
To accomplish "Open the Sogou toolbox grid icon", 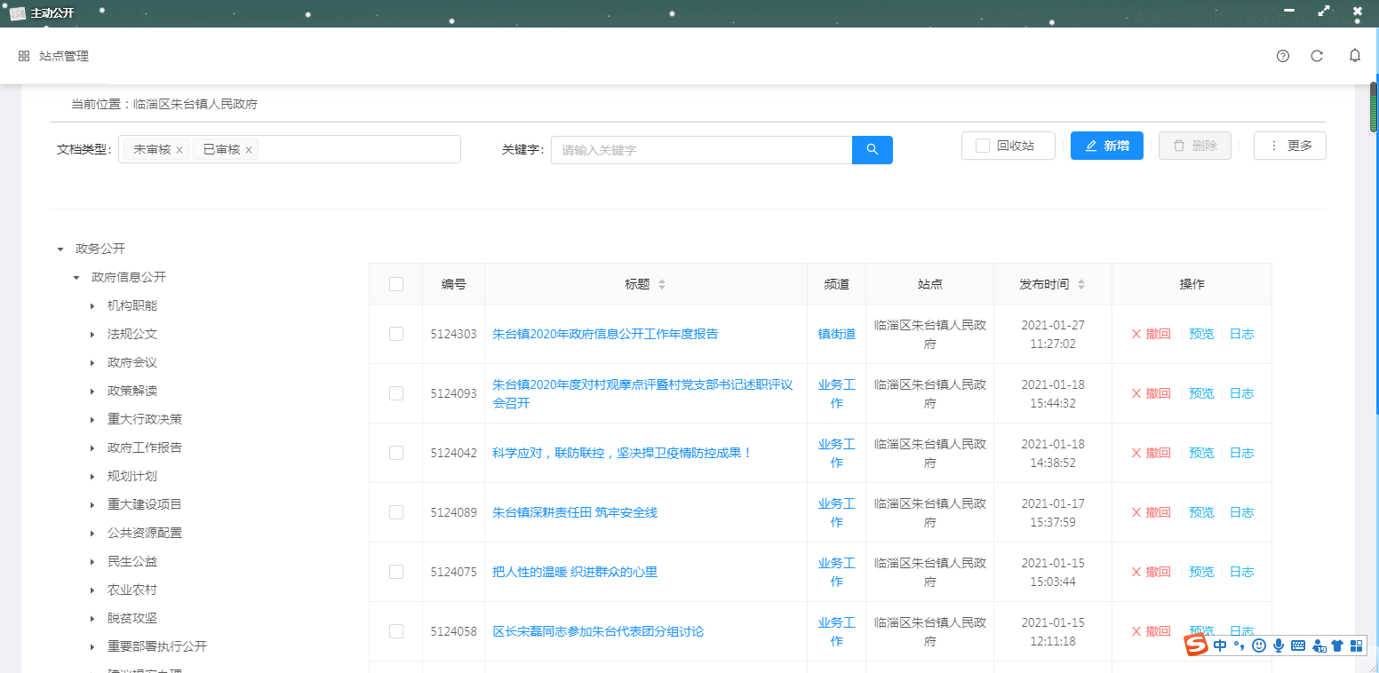I will pos(1356,645).
